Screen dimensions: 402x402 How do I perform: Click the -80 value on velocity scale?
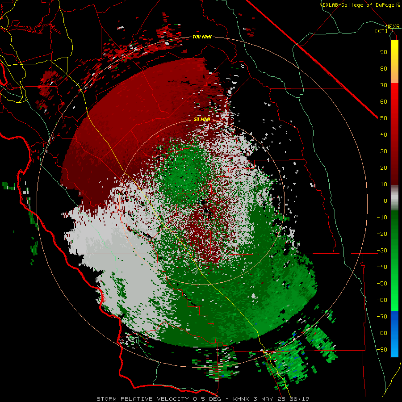[382, 333]
